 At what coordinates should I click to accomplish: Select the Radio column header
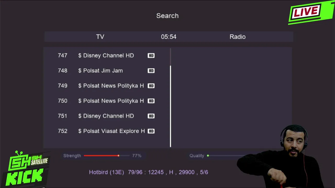tap(237, 37)
